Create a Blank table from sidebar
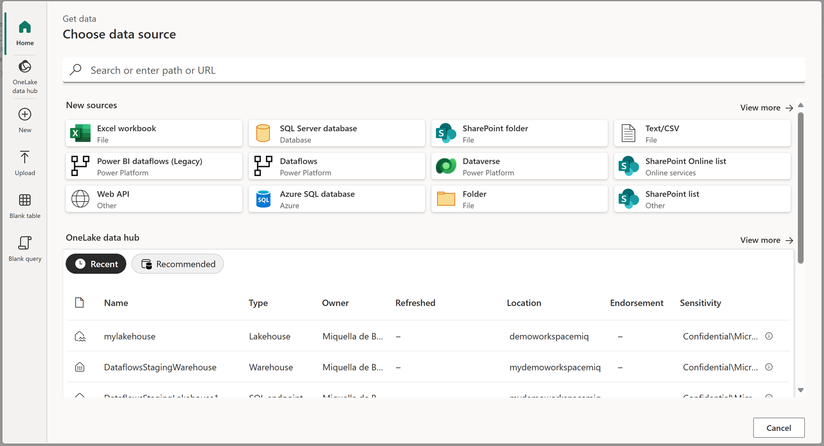This screenshot has width=824, height=446. [x=25, y=206]
